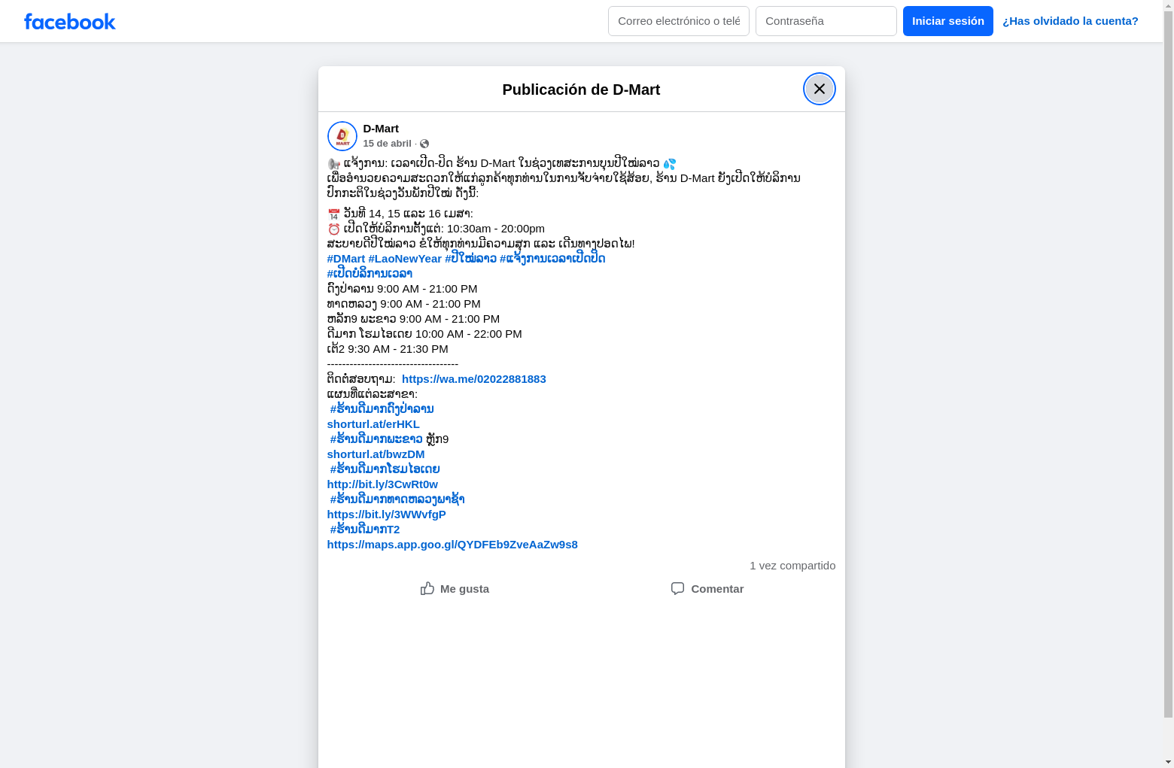The height and width of the screenshot is (768, 1174).
Task: Focus the Contraseña password field
Action: click(826, 21)
